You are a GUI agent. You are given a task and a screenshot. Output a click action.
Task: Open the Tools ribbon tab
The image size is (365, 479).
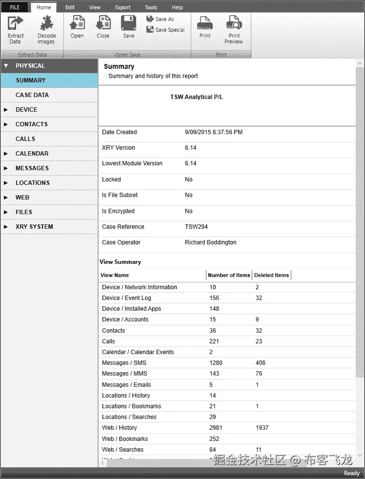click(x=151, y=7)
